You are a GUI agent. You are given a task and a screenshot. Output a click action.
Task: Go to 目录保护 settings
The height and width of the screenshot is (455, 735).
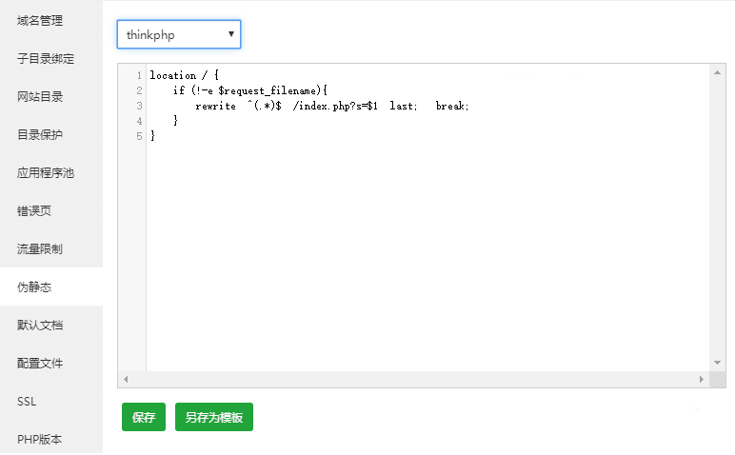pos(40,134)
